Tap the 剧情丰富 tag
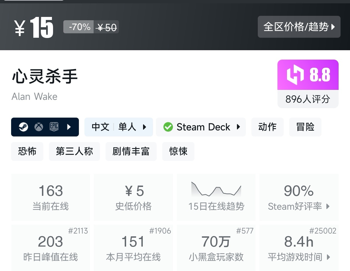This screenshot has height=271, width=350. 131,151
